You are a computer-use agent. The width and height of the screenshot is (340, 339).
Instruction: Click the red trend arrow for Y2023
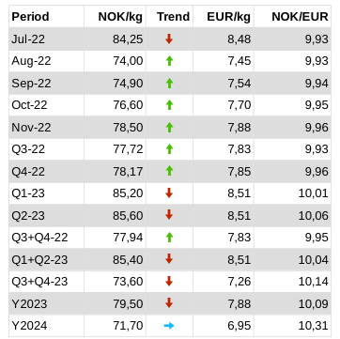(169, 303)
